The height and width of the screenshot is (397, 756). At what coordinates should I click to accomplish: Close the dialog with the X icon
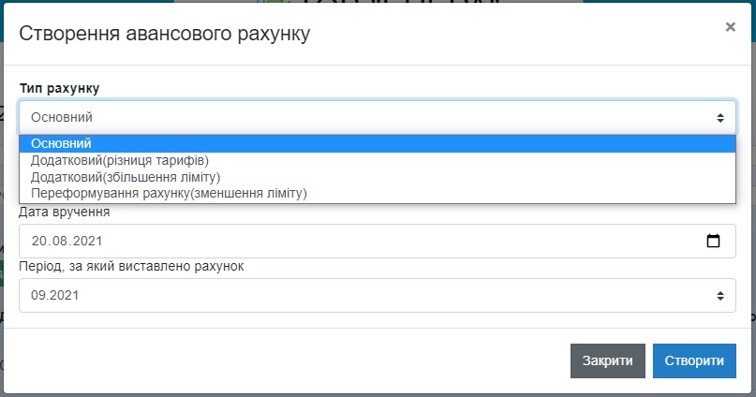pyautogui.click(x=730, y=27)
